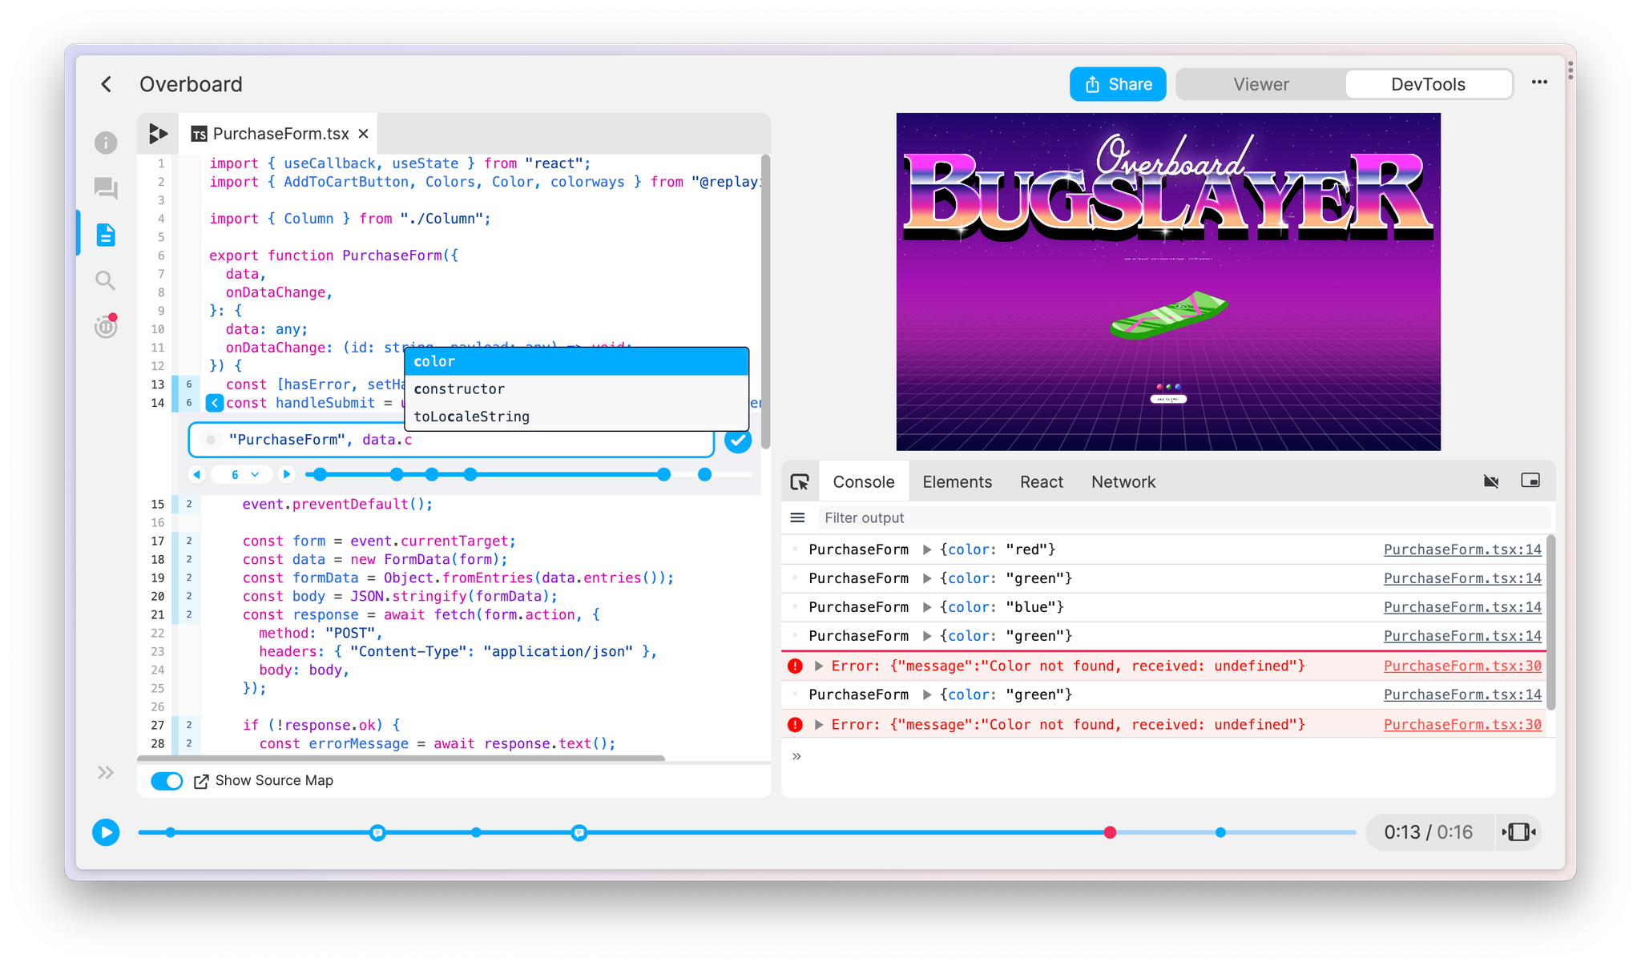Toggle print statement condition circle
The width and height of the screenshot is (1641, 966).
coord(211,440)
